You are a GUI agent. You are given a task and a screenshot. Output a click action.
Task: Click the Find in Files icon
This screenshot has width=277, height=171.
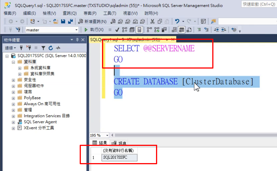(213, 21)
